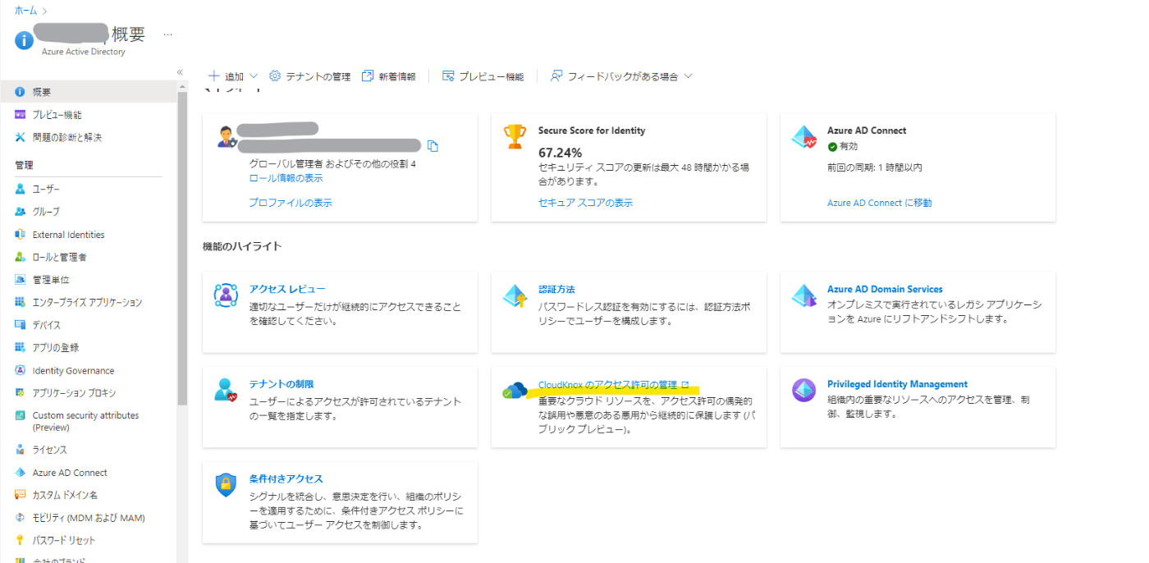Click the Azure AD Domain Services card icon
This screenshot has height=563, width=1149.
[804, 295]
